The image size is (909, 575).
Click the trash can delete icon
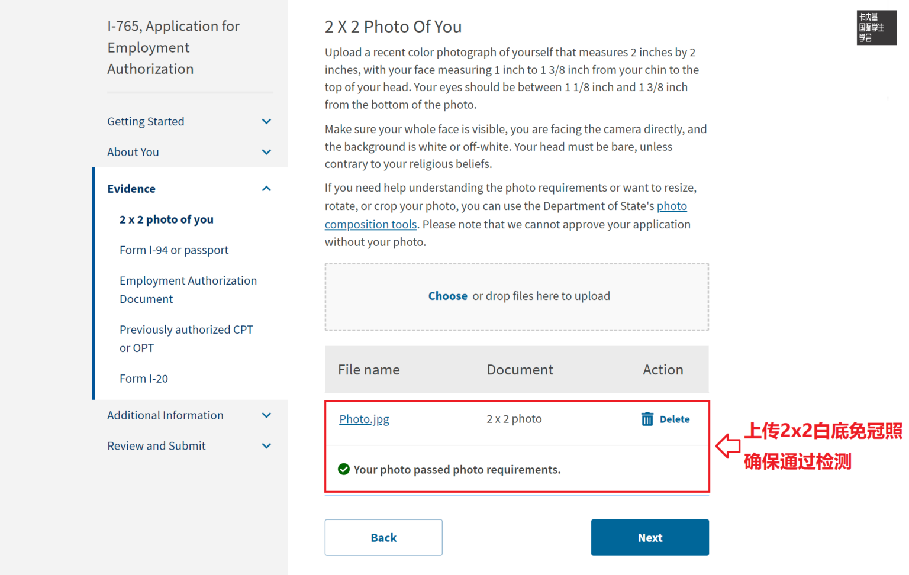(647, 419)
